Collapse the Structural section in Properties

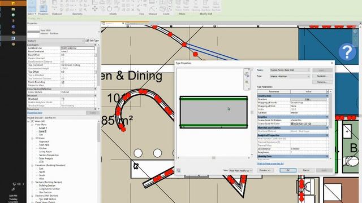pos(95,95)
